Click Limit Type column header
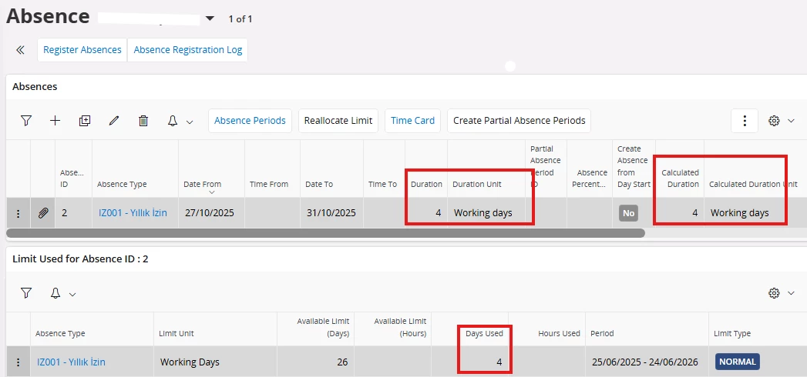The image size is (807, 377). point(732,333)
